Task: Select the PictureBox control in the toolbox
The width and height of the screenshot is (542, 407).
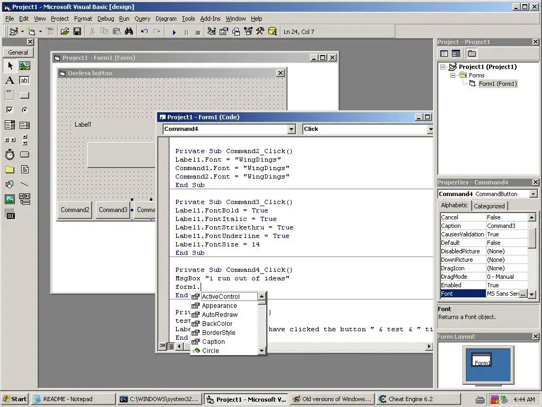Action: (x=24, y=65)
